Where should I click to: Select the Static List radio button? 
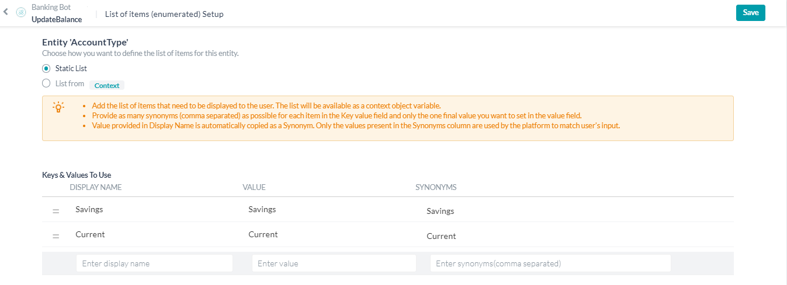click(x=46, y=68)
